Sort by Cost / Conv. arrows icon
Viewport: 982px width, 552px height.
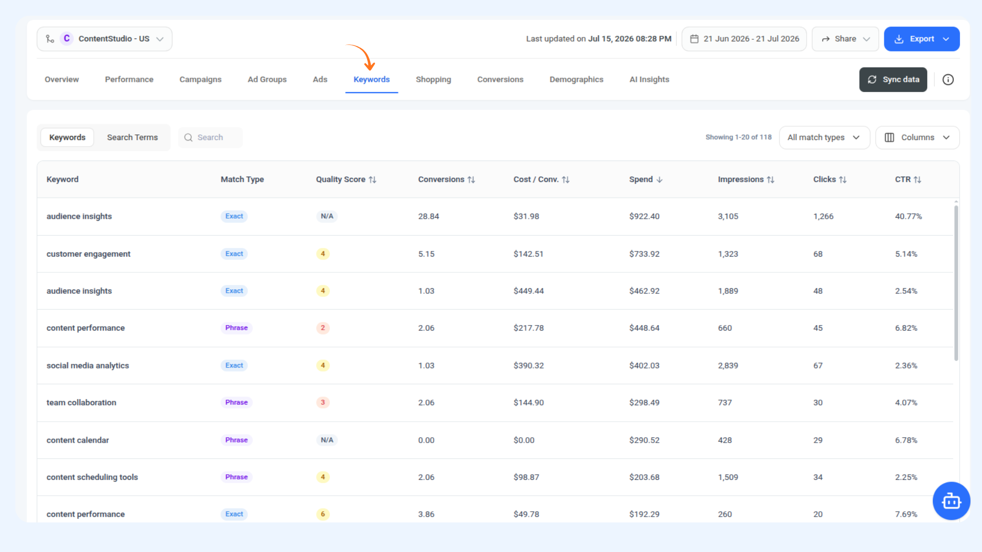point(566,180)
